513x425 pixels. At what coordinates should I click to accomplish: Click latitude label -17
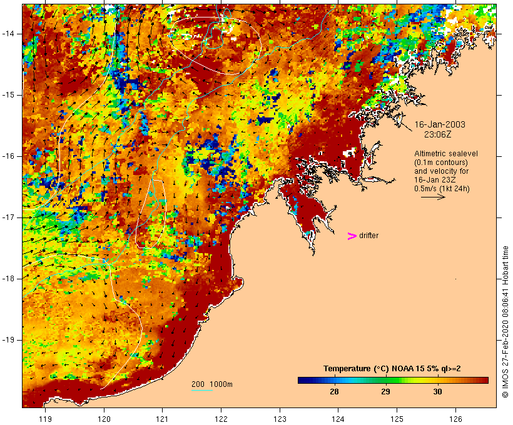[8, 217]
